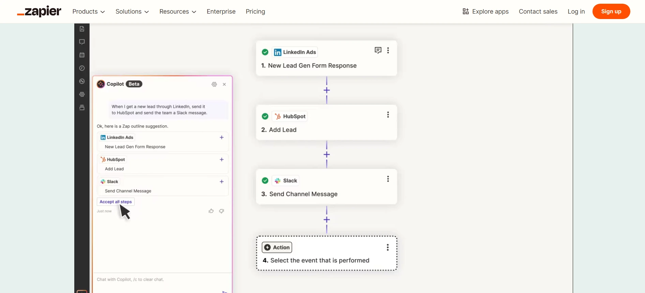This screenshot has height=293, width=645.
Task: Click activity status icon in sidebar
Action: click(82, 81)
